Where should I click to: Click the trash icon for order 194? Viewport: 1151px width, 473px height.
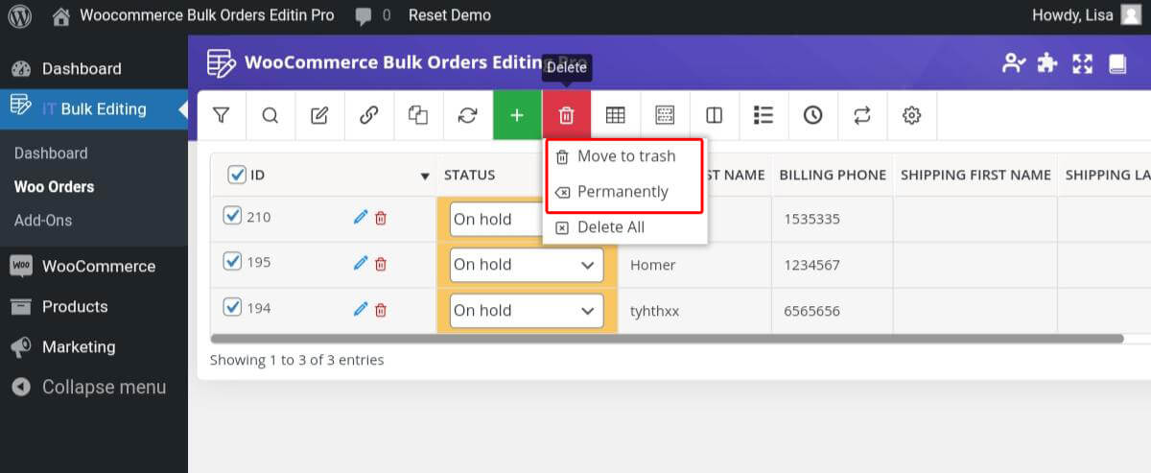click(x=381, y=309)
